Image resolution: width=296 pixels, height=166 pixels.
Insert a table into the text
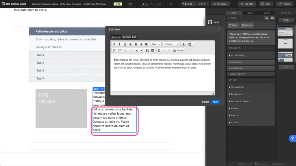[x=152, y=50]
